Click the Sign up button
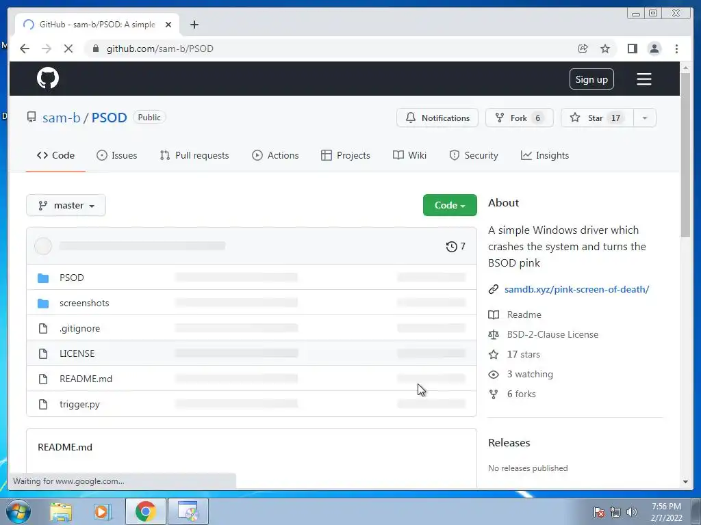 591,79
